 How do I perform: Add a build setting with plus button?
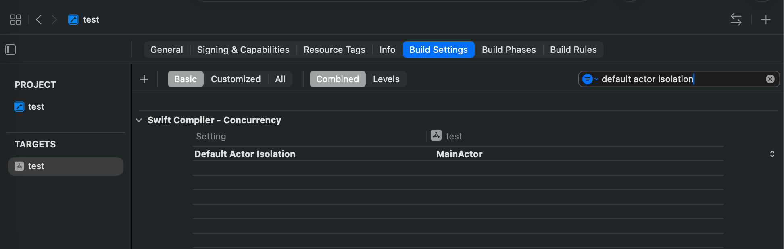(x=144, y=79)
